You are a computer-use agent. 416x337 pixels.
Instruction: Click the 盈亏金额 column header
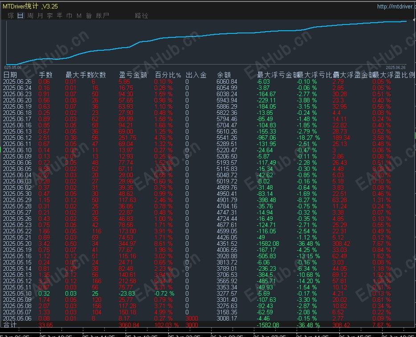(x=133, y=75)
